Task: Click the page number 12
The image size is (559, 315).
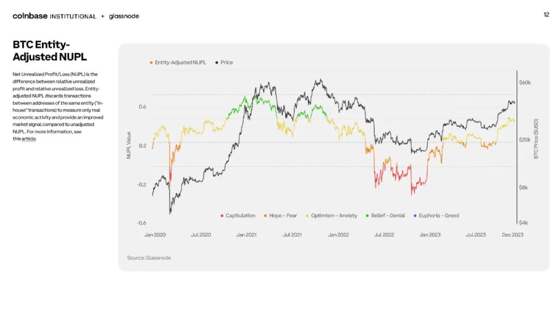Action: point(546,15)
